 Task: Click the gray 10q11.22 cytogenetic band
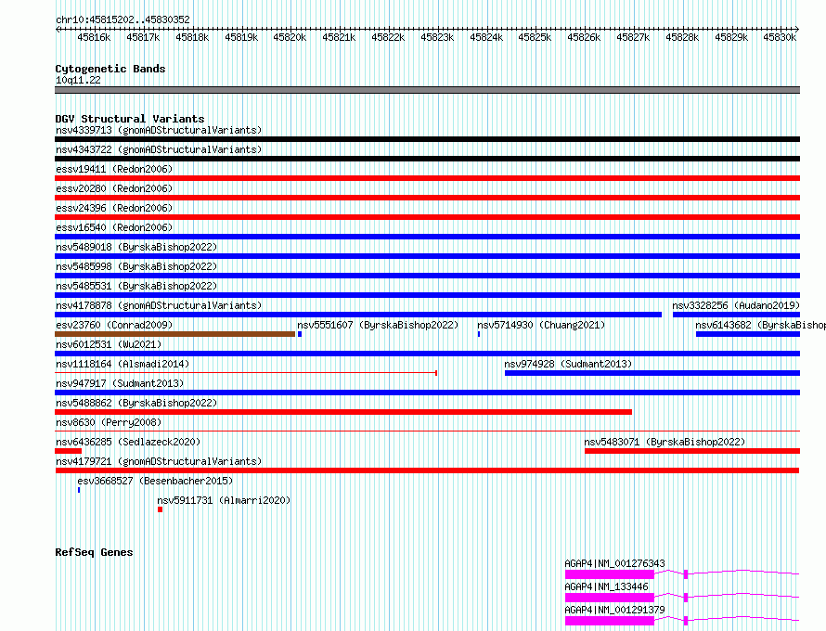pos(428,90)
